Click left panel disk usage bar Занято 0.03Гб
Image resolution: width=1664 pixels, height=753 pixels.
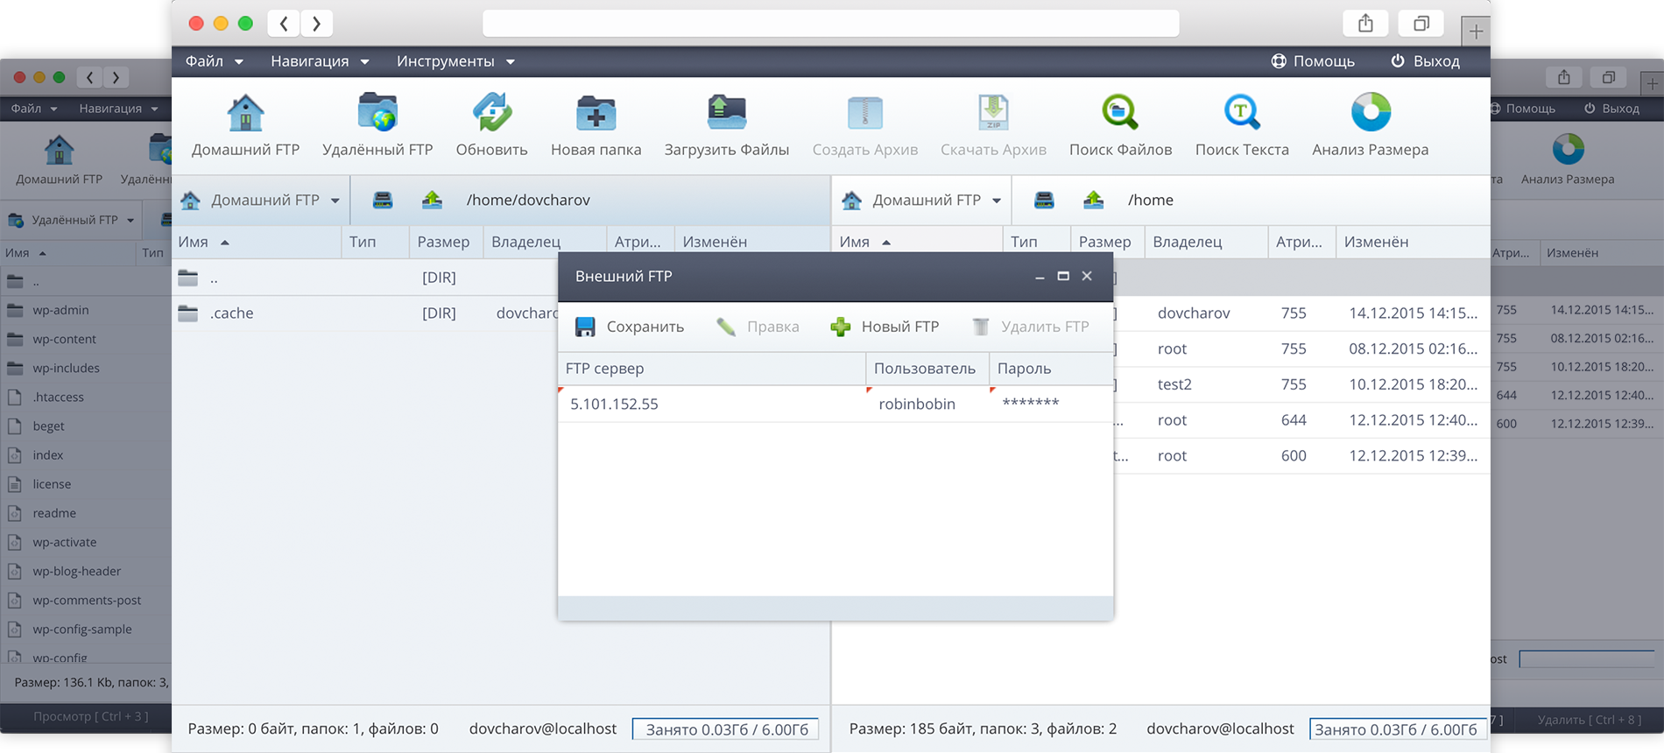[x=725, y=729]
